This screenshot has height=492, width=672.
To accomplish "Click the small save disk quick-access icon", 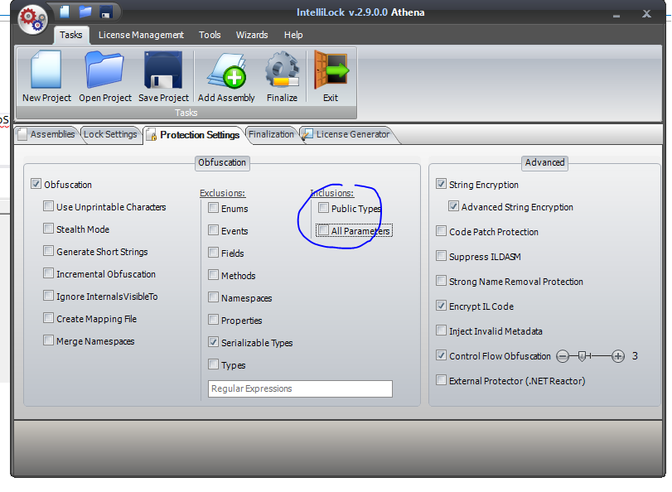I will [x=106, y=12].
